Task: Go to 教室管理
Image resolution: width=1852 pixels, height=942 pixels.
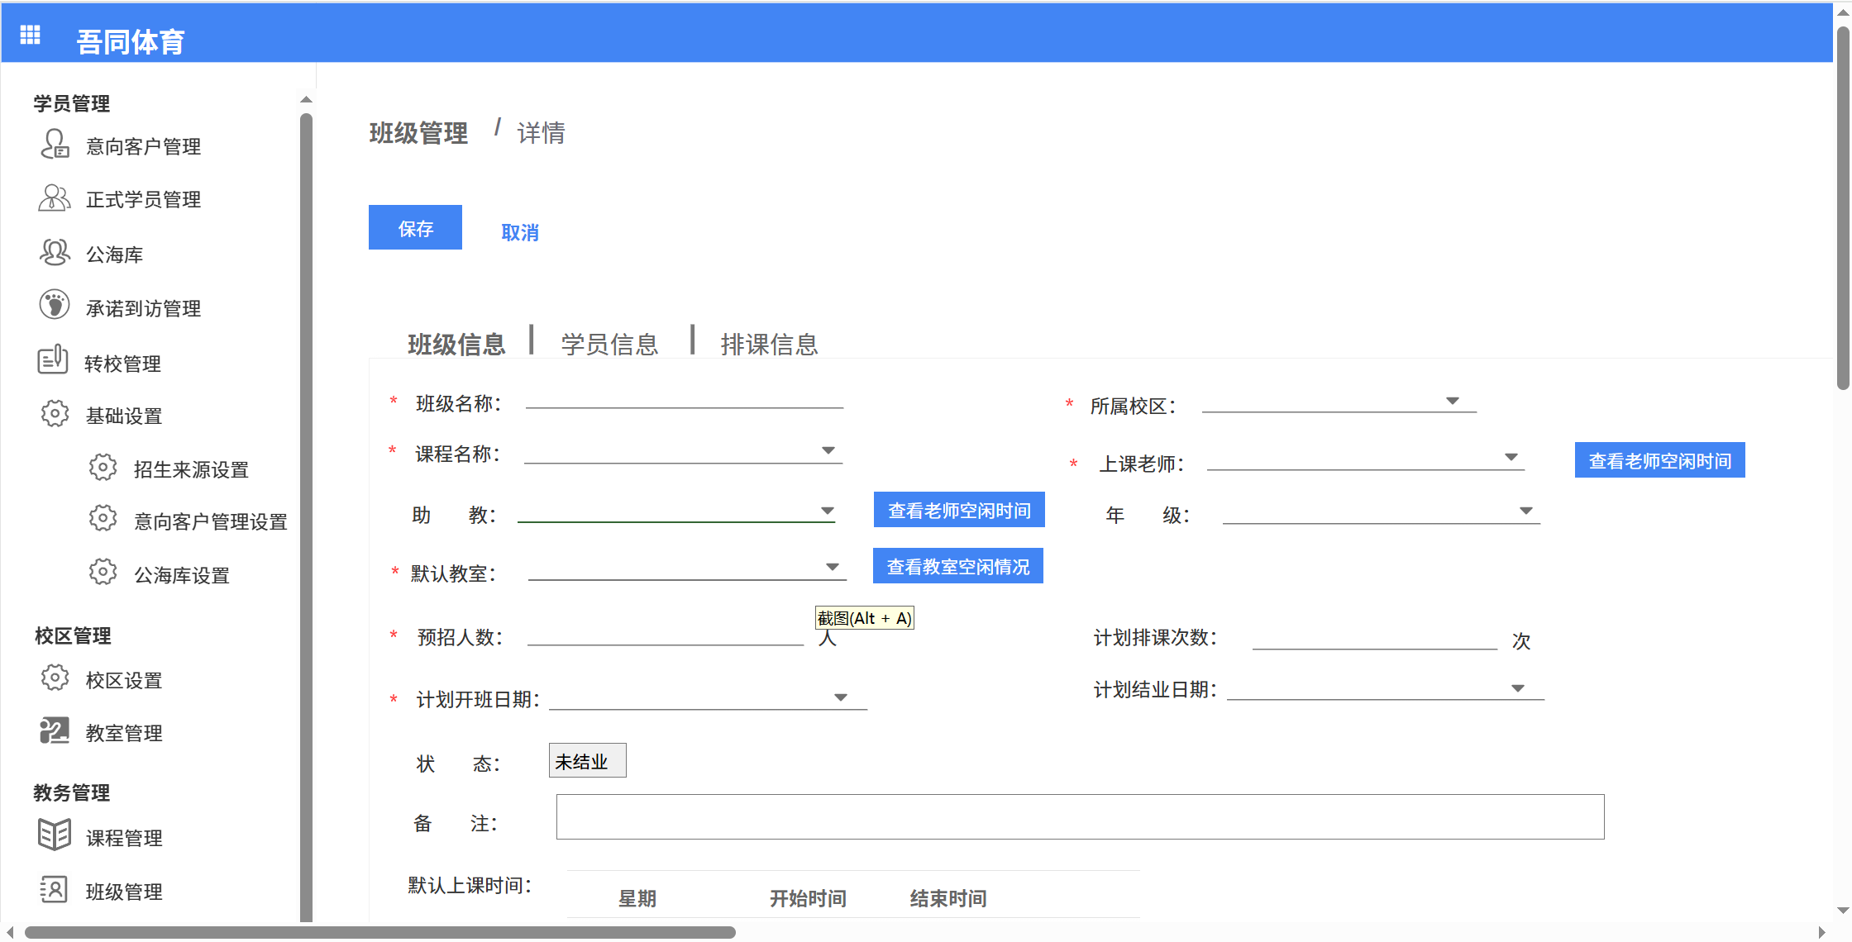Action: (x=124, y=732)
